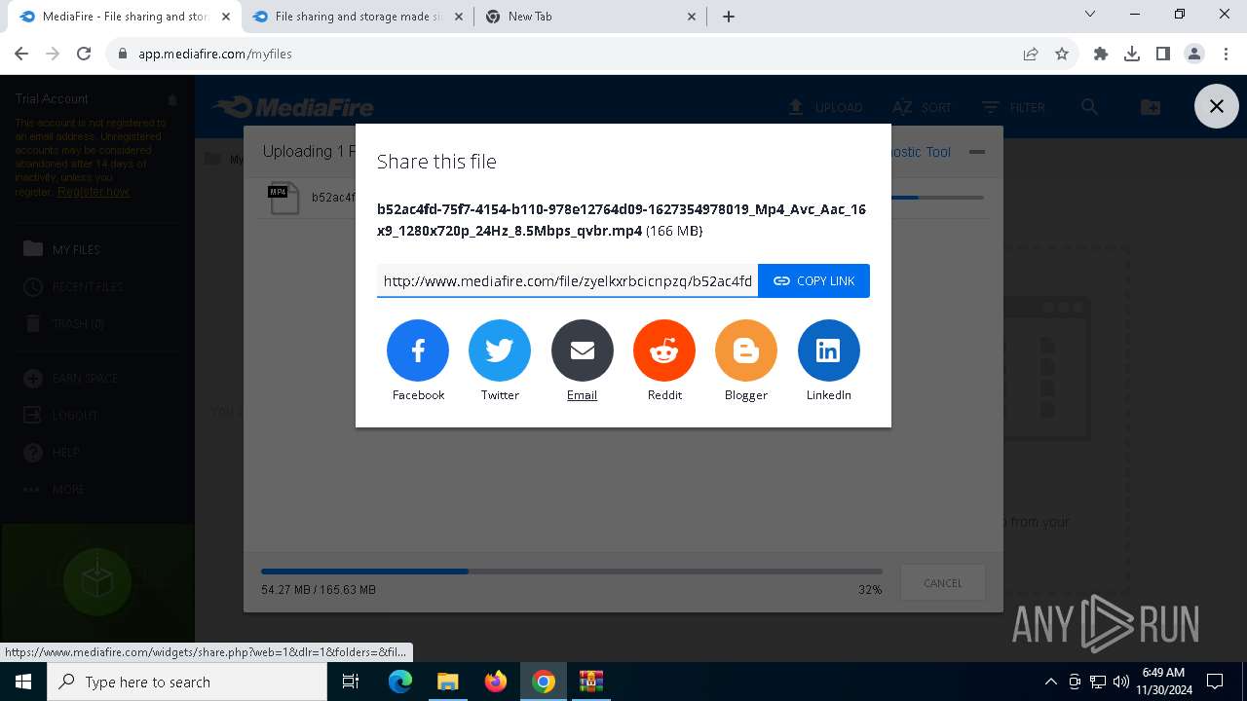Open the notification center

pyautogui.click(x=1215, y=682)
